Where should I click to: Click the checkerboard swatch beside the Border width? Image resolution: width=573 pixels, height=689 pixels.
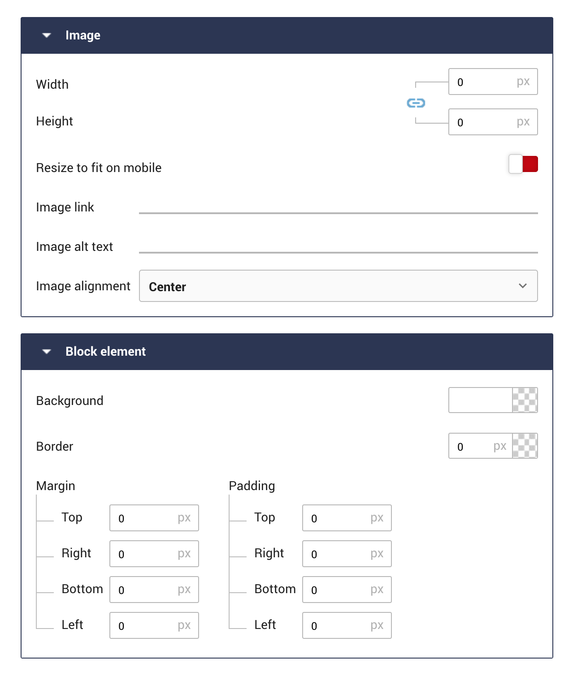point(525,446)
